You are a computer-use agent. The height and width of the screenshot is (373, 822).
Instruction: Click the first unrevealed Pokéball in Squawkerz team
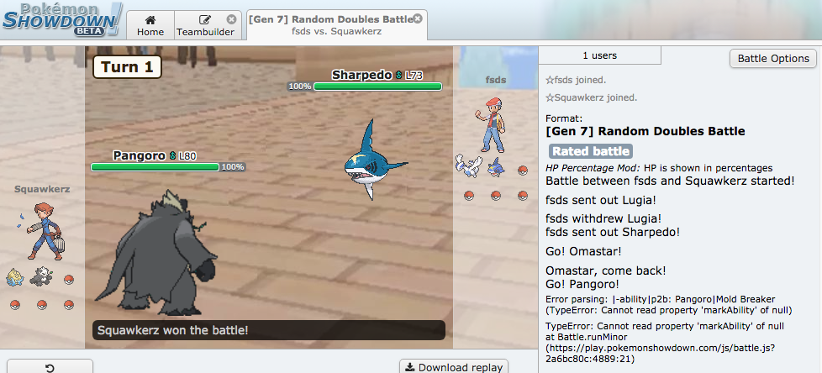coord(69,279)
